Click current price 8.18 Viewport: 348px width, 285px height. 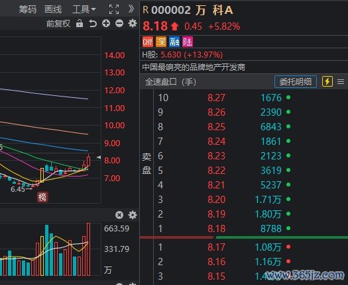(x=155, y=26)
